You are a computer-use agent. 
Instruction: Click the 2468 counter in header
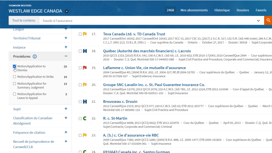170,10
